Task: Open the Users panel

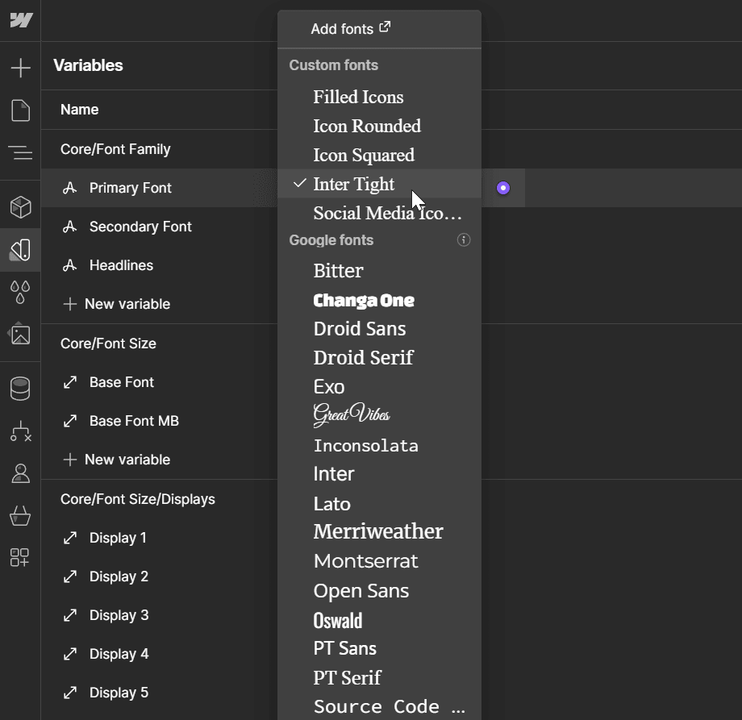Action: tap(20, 473)
